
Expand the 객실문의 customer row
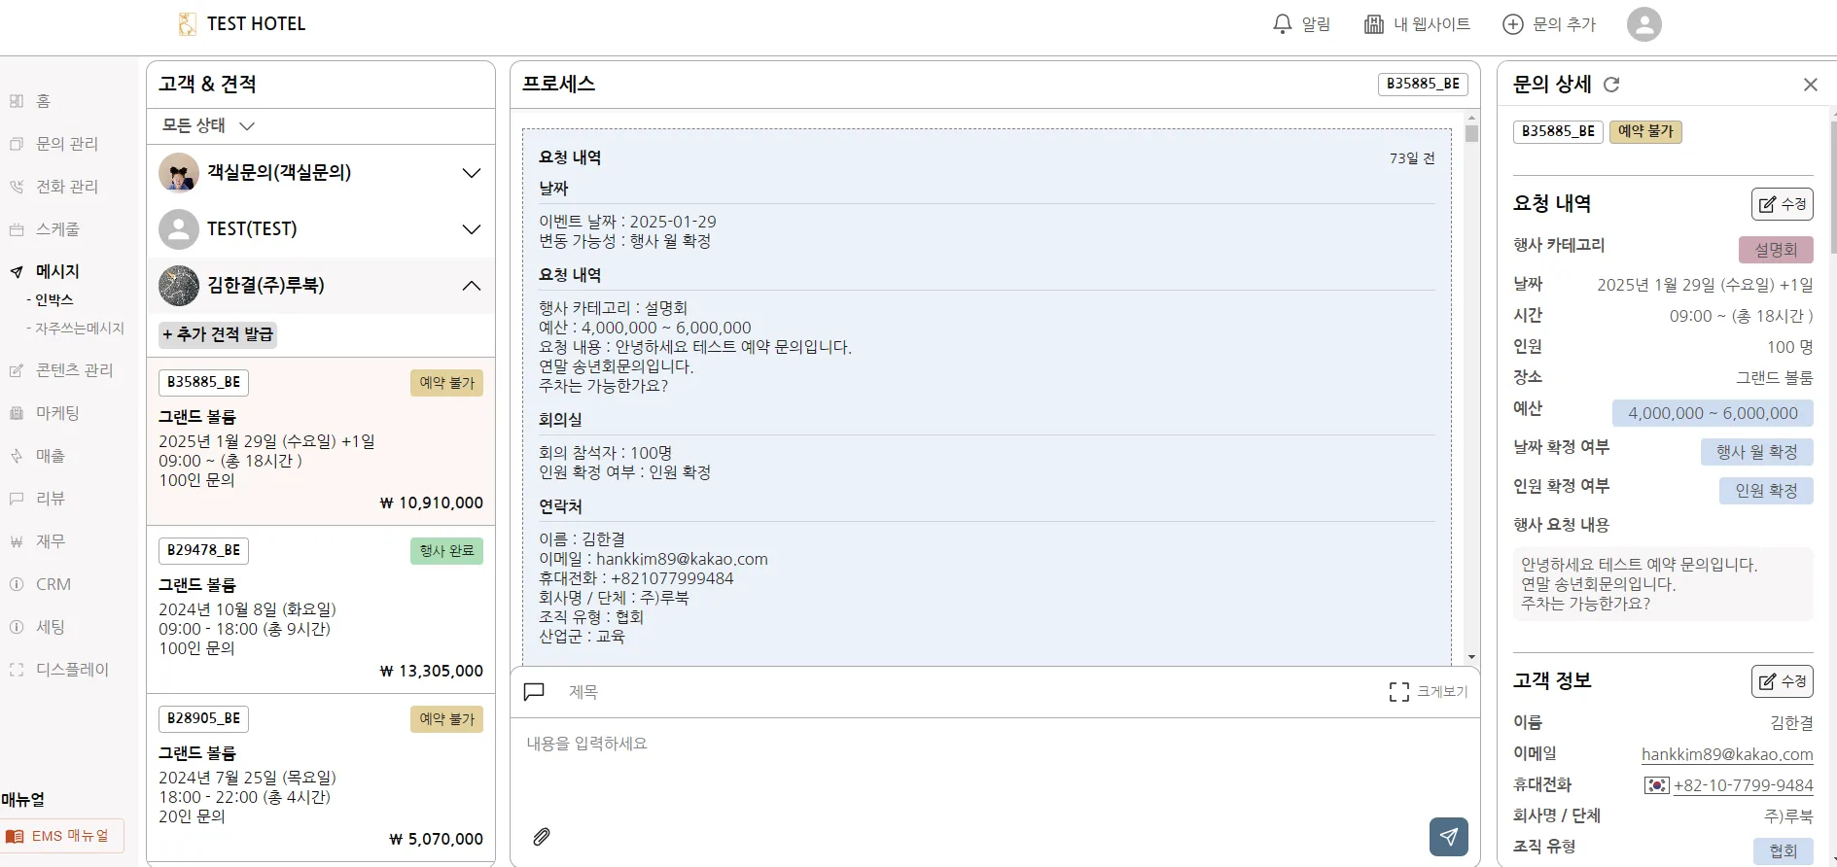(x=471, y=173)
